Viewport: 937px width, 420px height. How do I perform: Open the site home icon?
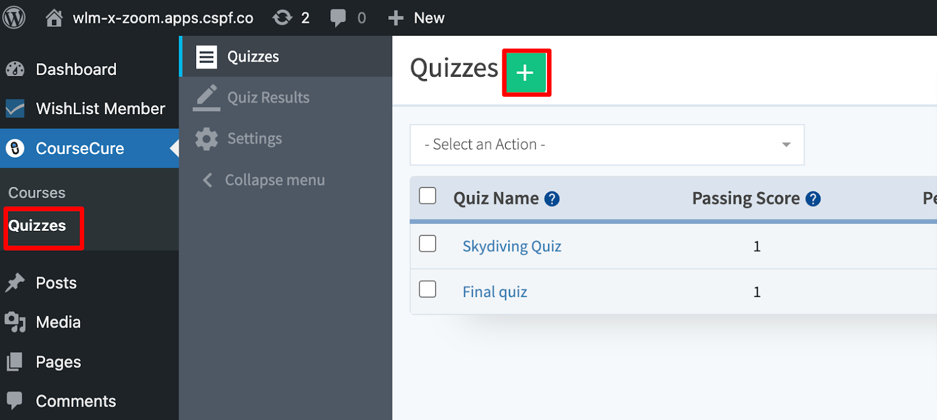click(x=54, y=18)
